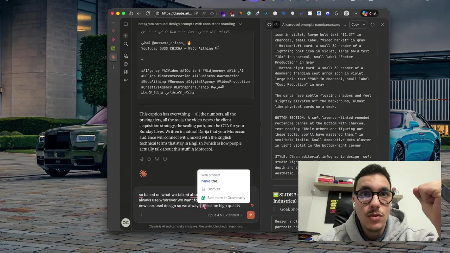
Task: Send message with orange arrow button
Action: click(251, 215)
